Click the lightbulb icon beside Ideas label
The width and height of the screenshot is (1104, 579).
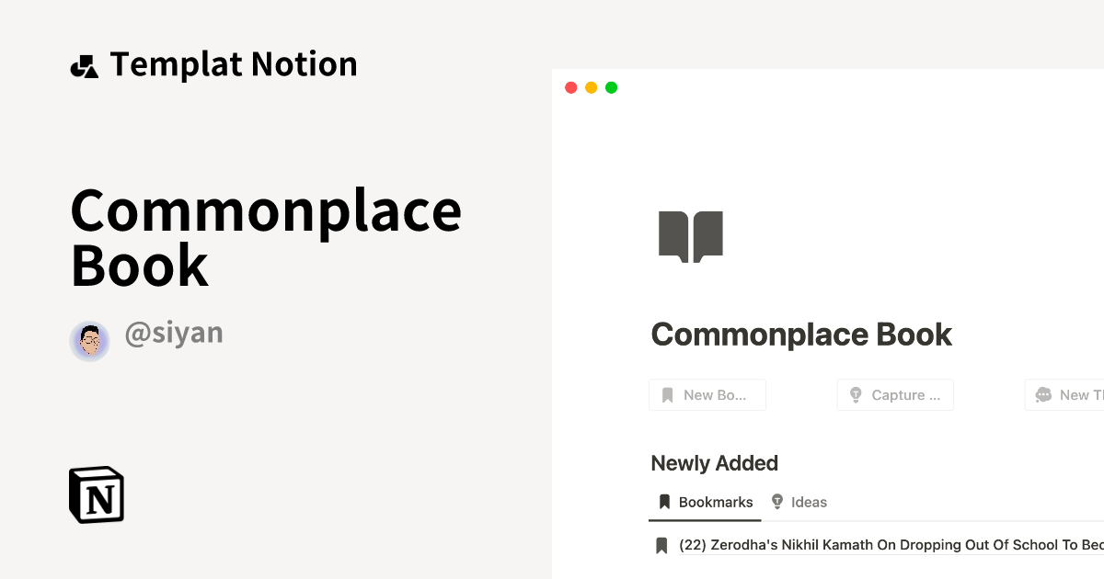(776, 501)
